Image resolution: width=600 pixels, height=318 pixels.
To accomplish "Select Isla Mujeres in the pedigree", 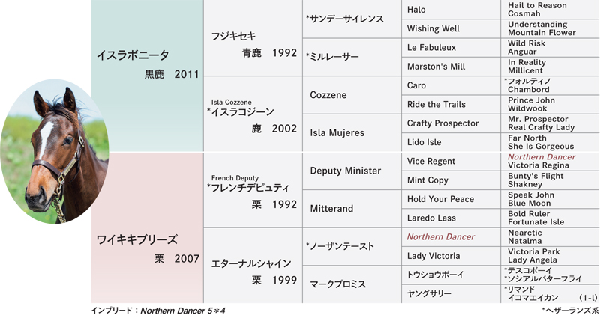I will point(352,133).
